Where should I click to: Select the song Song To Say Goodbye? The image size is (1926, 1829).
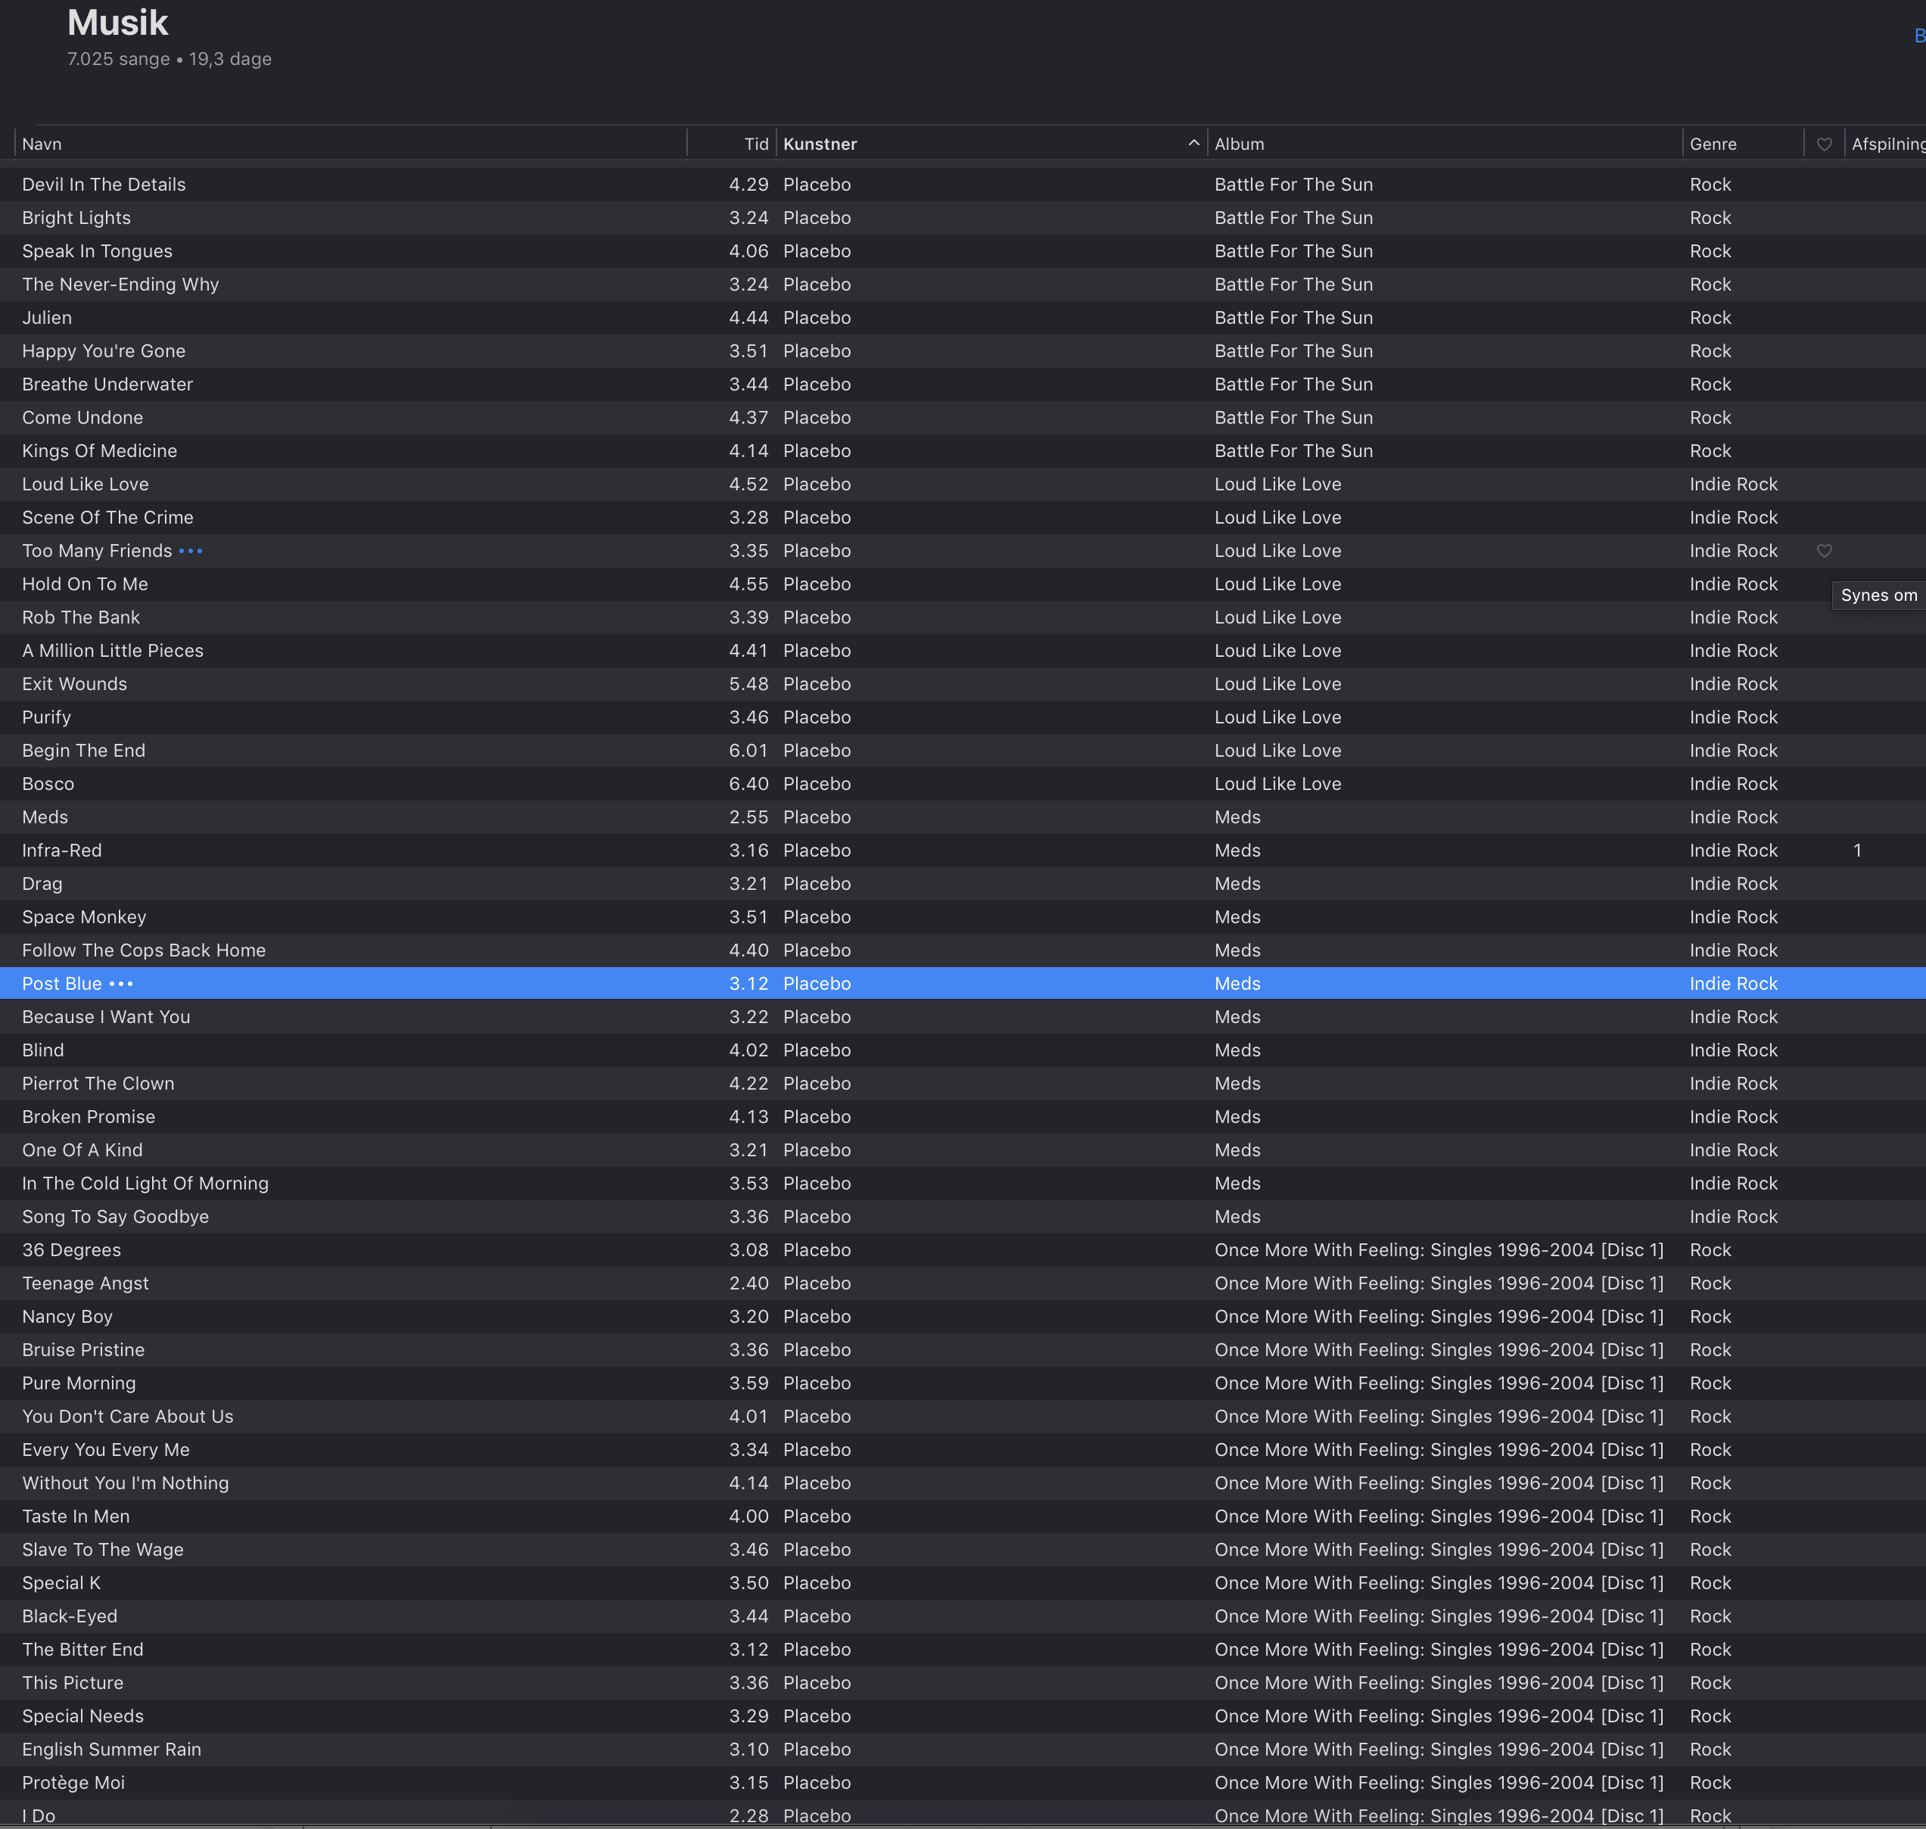point(115,1217)
